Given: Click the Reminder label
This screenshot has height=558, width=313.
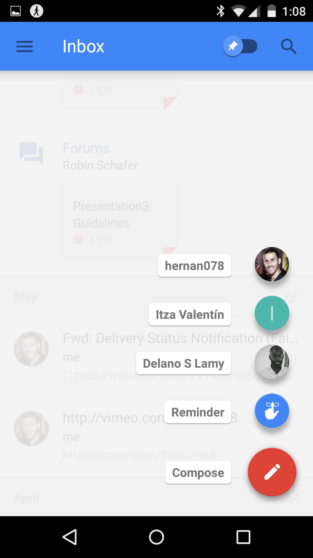Looking at the screenshot, I should [x=198, y=412].
